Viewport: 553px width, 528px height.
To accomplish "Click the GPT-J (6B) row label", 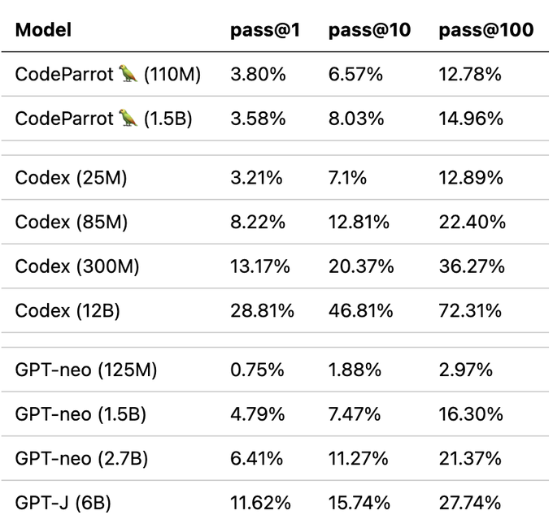I will (63, 504).
